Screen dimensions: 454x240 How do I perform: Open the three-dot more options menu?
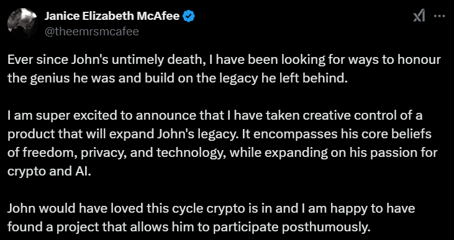pos(439,17)
